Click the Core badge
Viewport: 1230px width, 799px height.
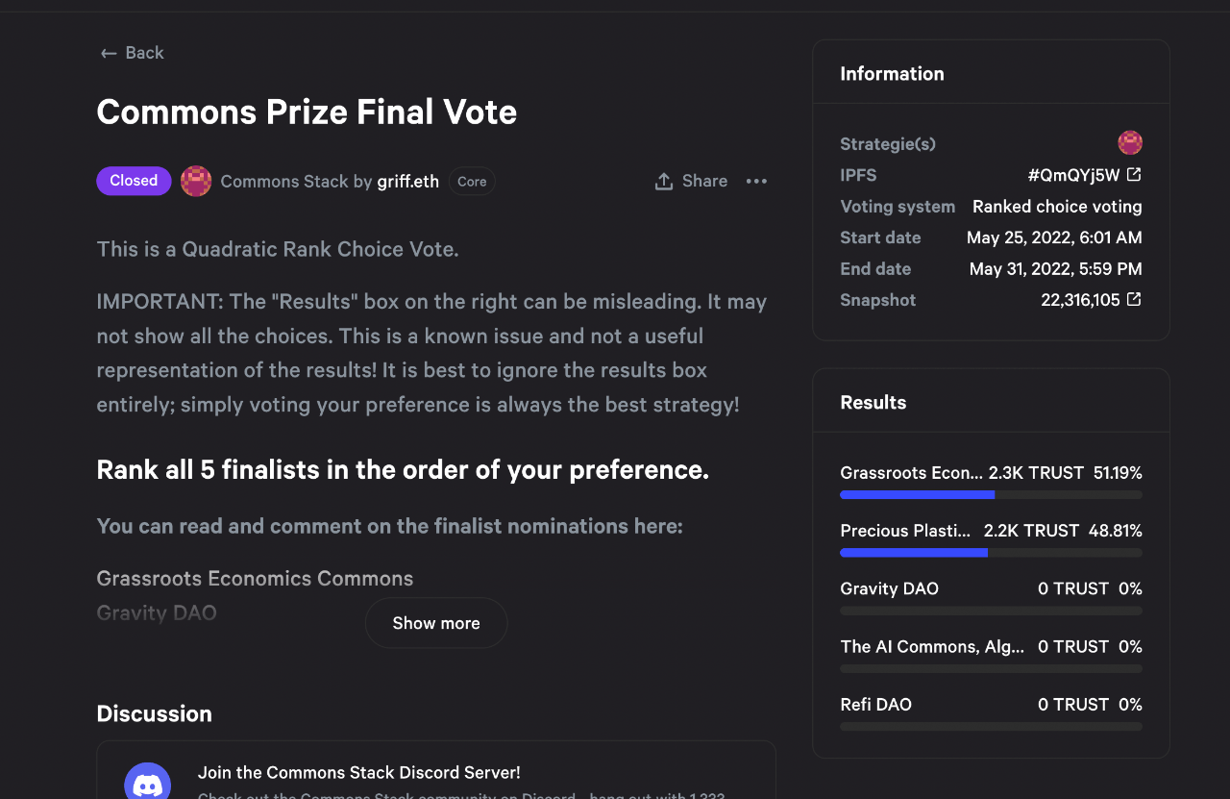click(x=472, y=182)
